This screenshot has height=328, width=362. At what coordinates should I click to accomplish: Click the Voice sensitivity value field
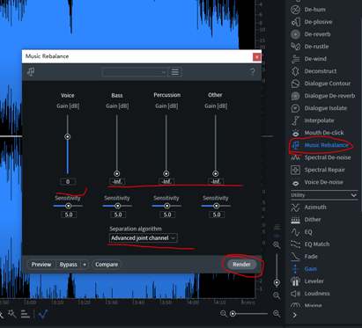click(x=69, y=215)
